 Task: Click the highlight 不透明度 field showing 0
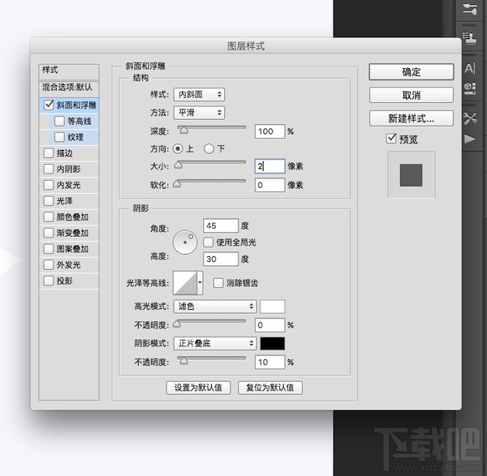[x=269, y=325]
